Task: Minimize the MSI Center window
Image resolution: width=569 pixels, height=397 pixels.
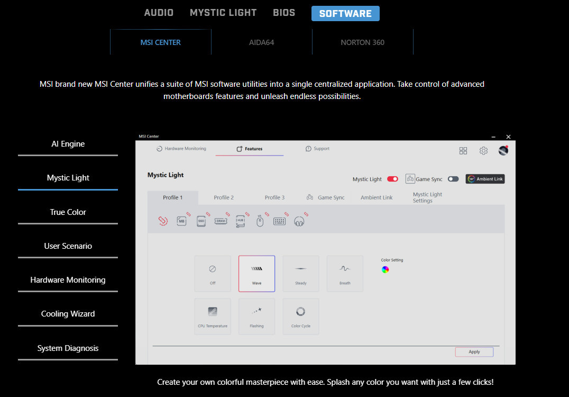Action: (x=493, y=137)
